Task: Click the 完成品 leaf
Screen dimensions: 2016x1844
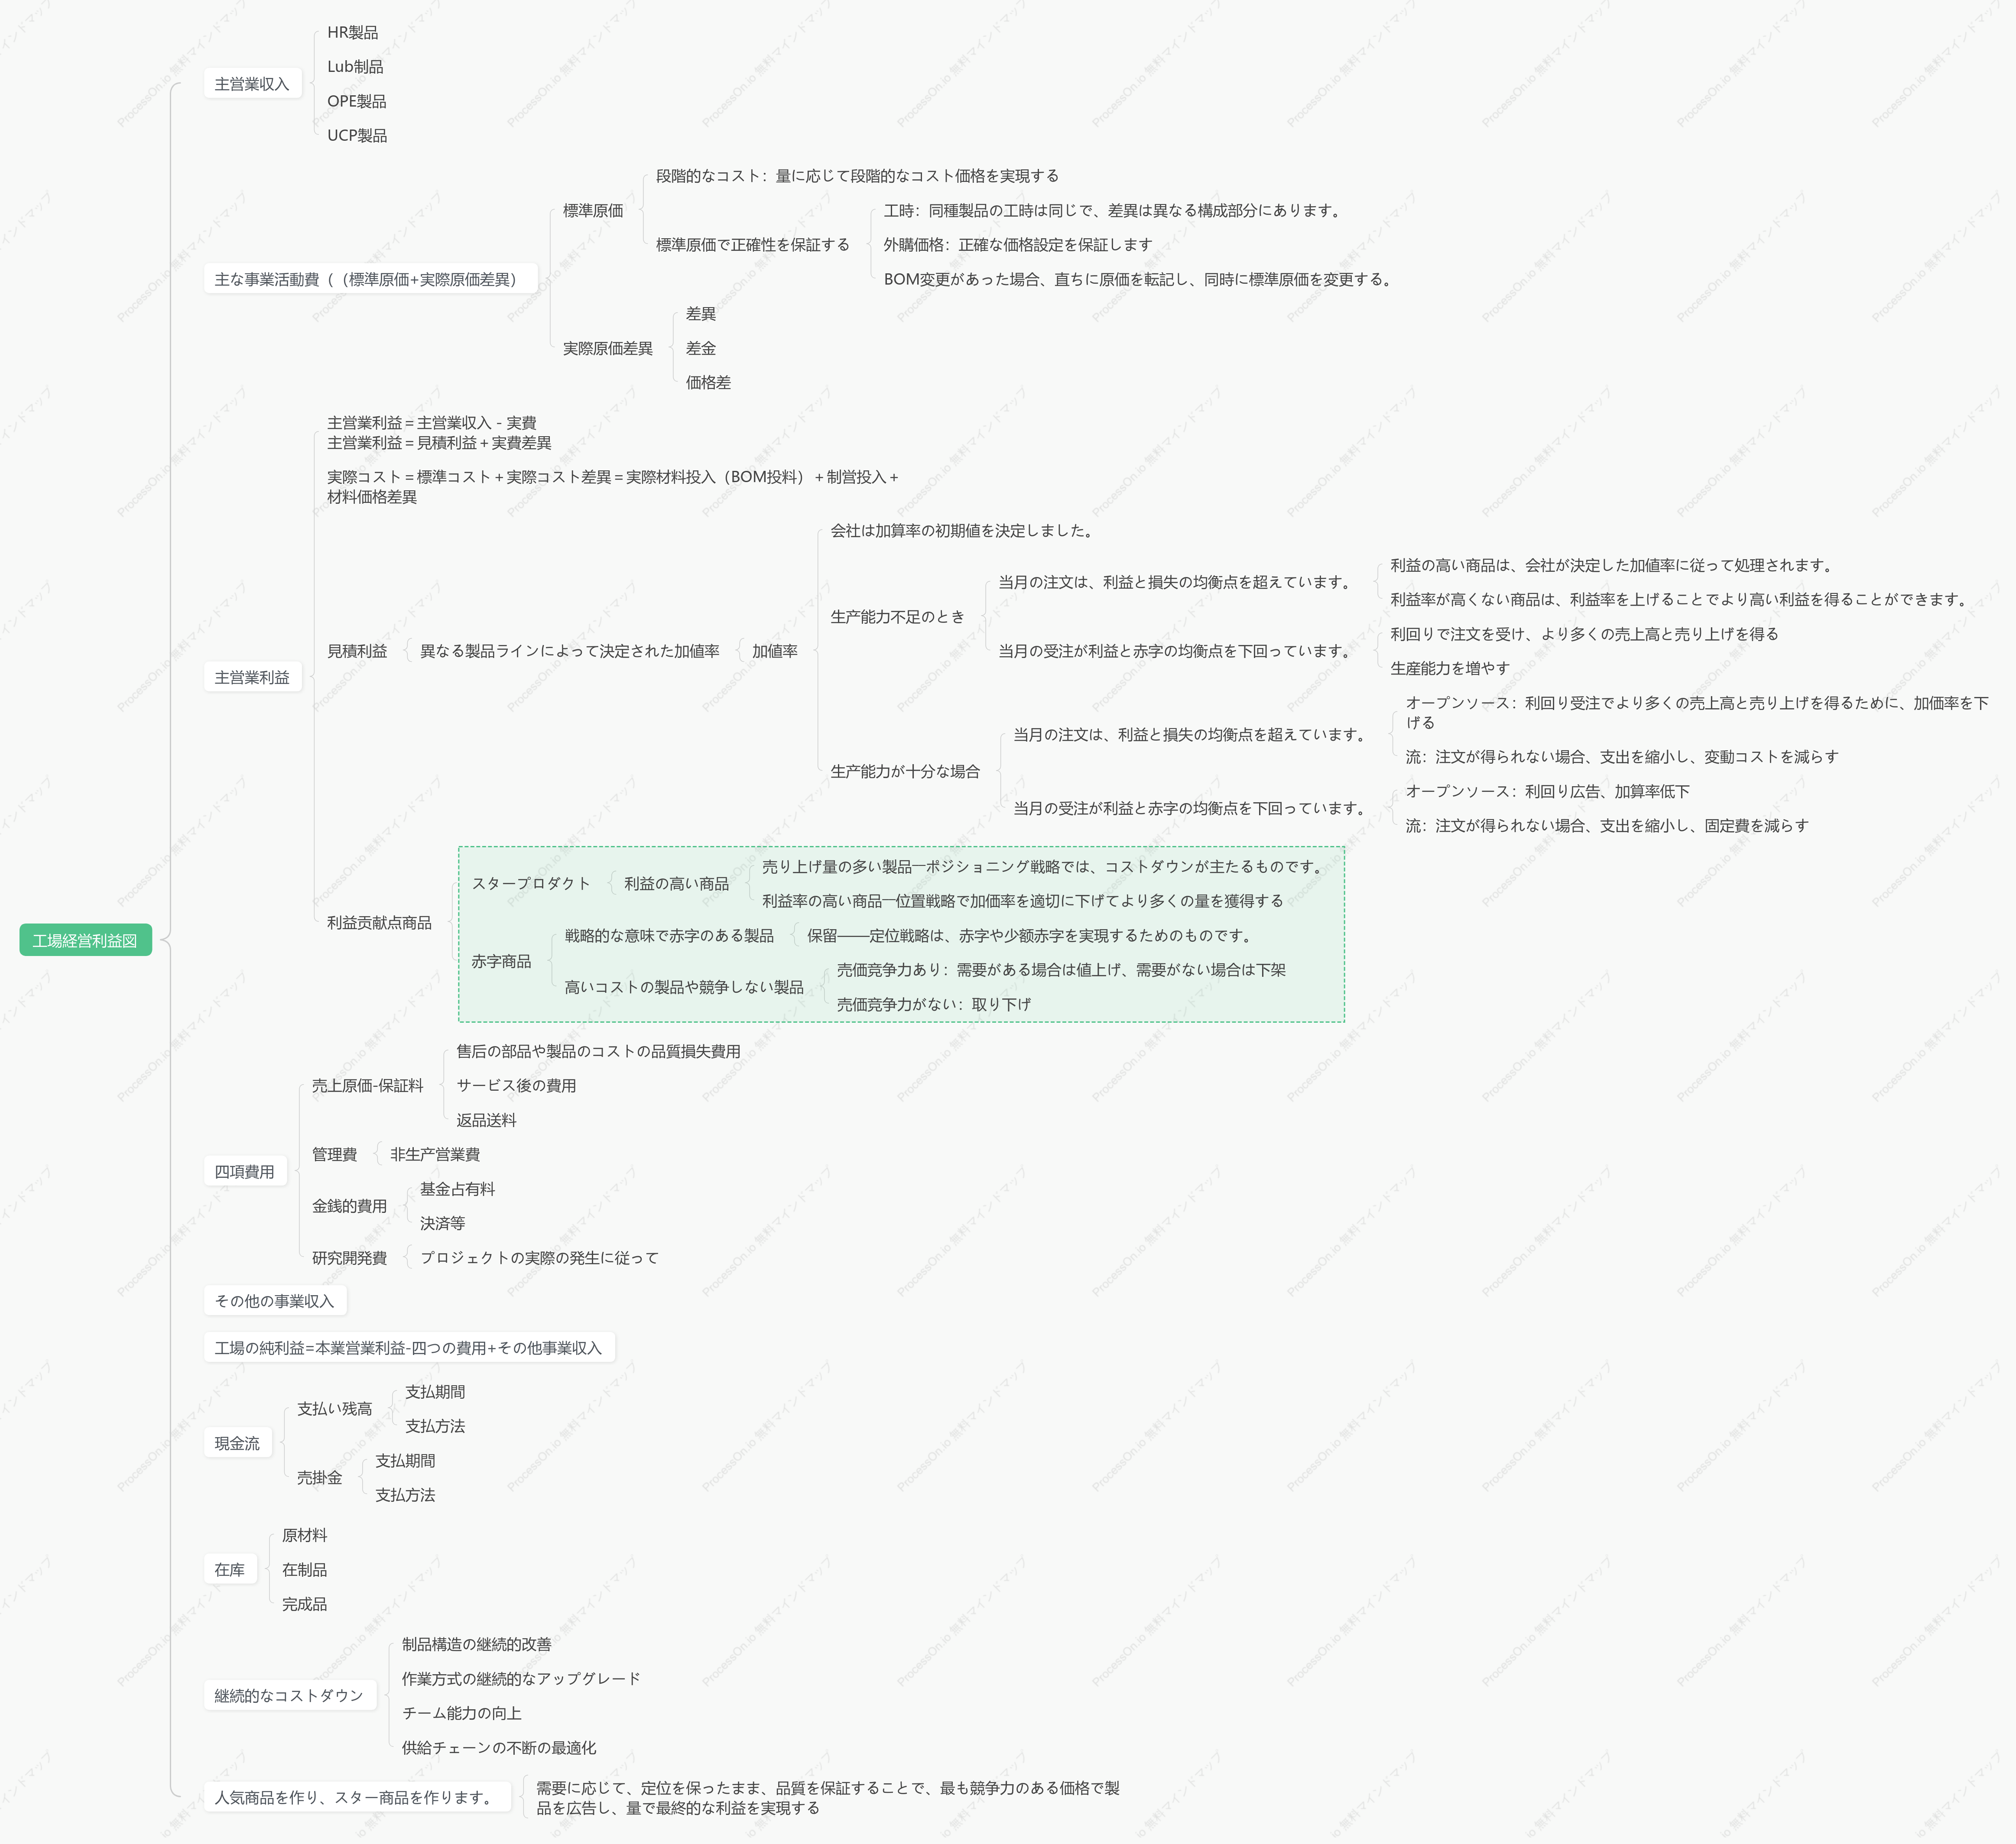Action: 304,1604
